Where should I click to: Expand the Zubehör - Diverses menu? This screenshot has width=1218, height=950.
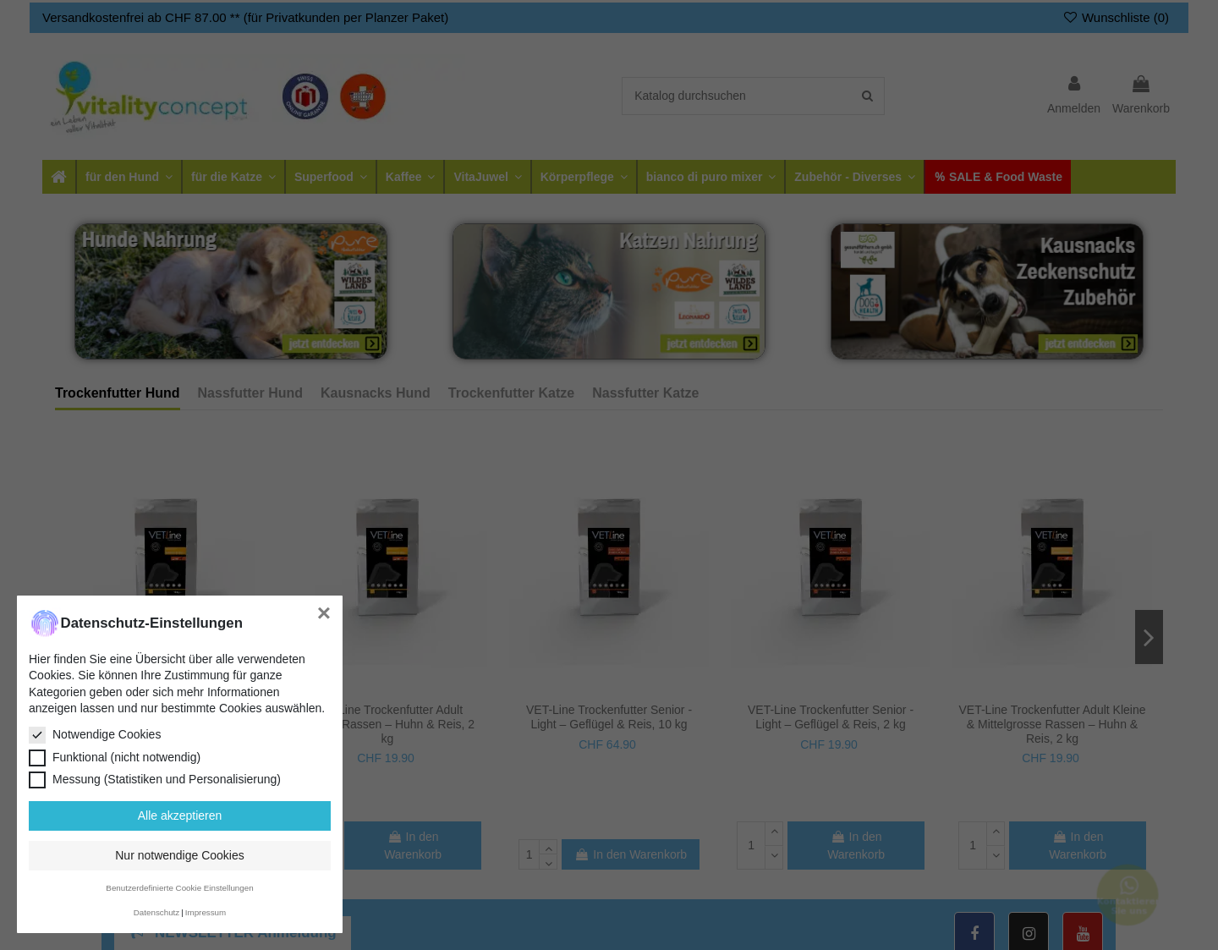pos(854,177)
